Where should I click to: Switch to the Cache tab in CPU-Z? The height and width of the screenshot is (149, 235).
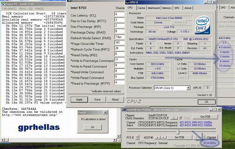(x=141, y=8)
